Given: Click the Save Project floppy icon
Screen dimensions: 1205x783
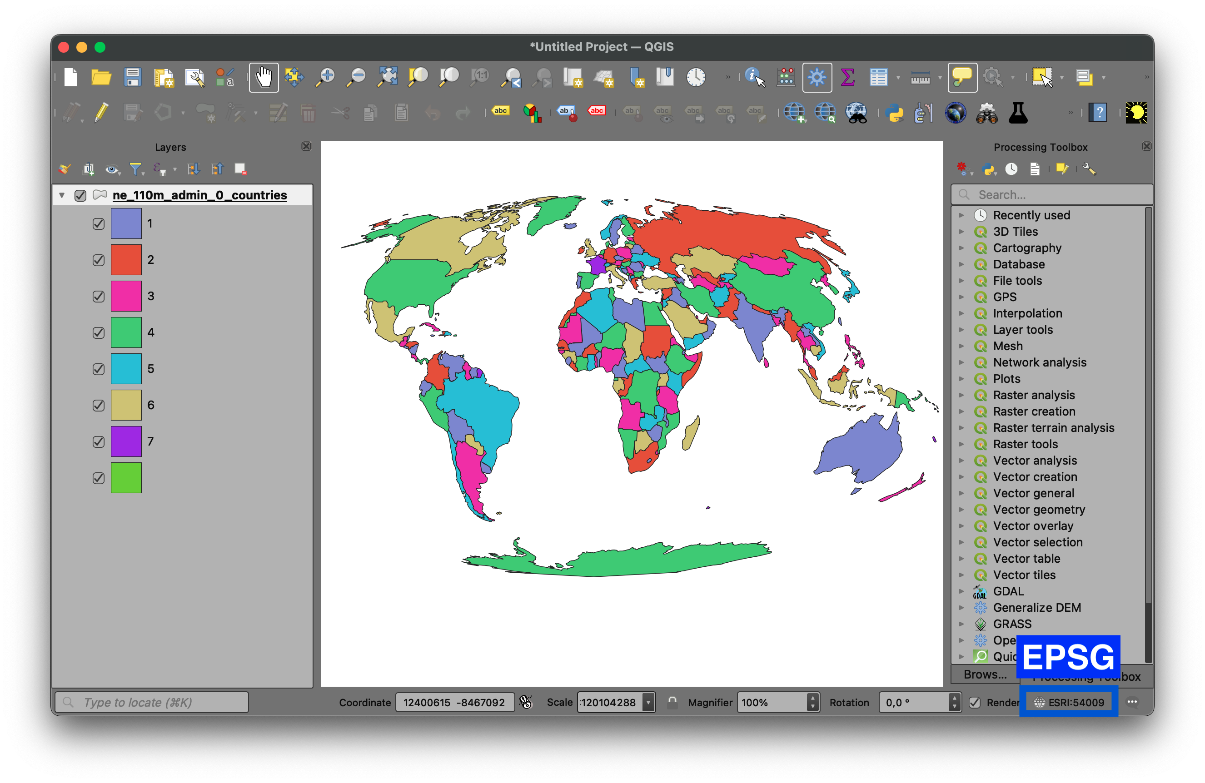Looking at the screenshot, I should [132, 78].
